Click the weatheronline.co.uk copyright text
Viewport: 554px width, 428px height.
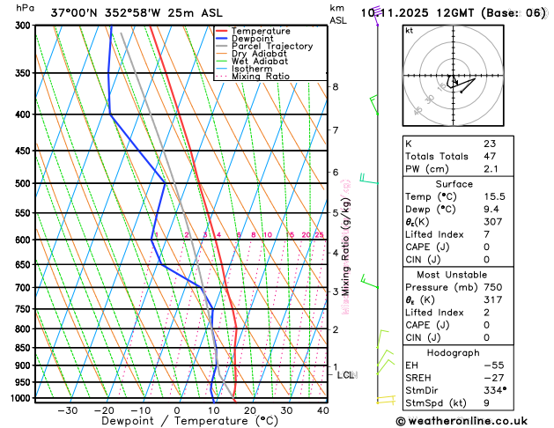tap(462, 421)
